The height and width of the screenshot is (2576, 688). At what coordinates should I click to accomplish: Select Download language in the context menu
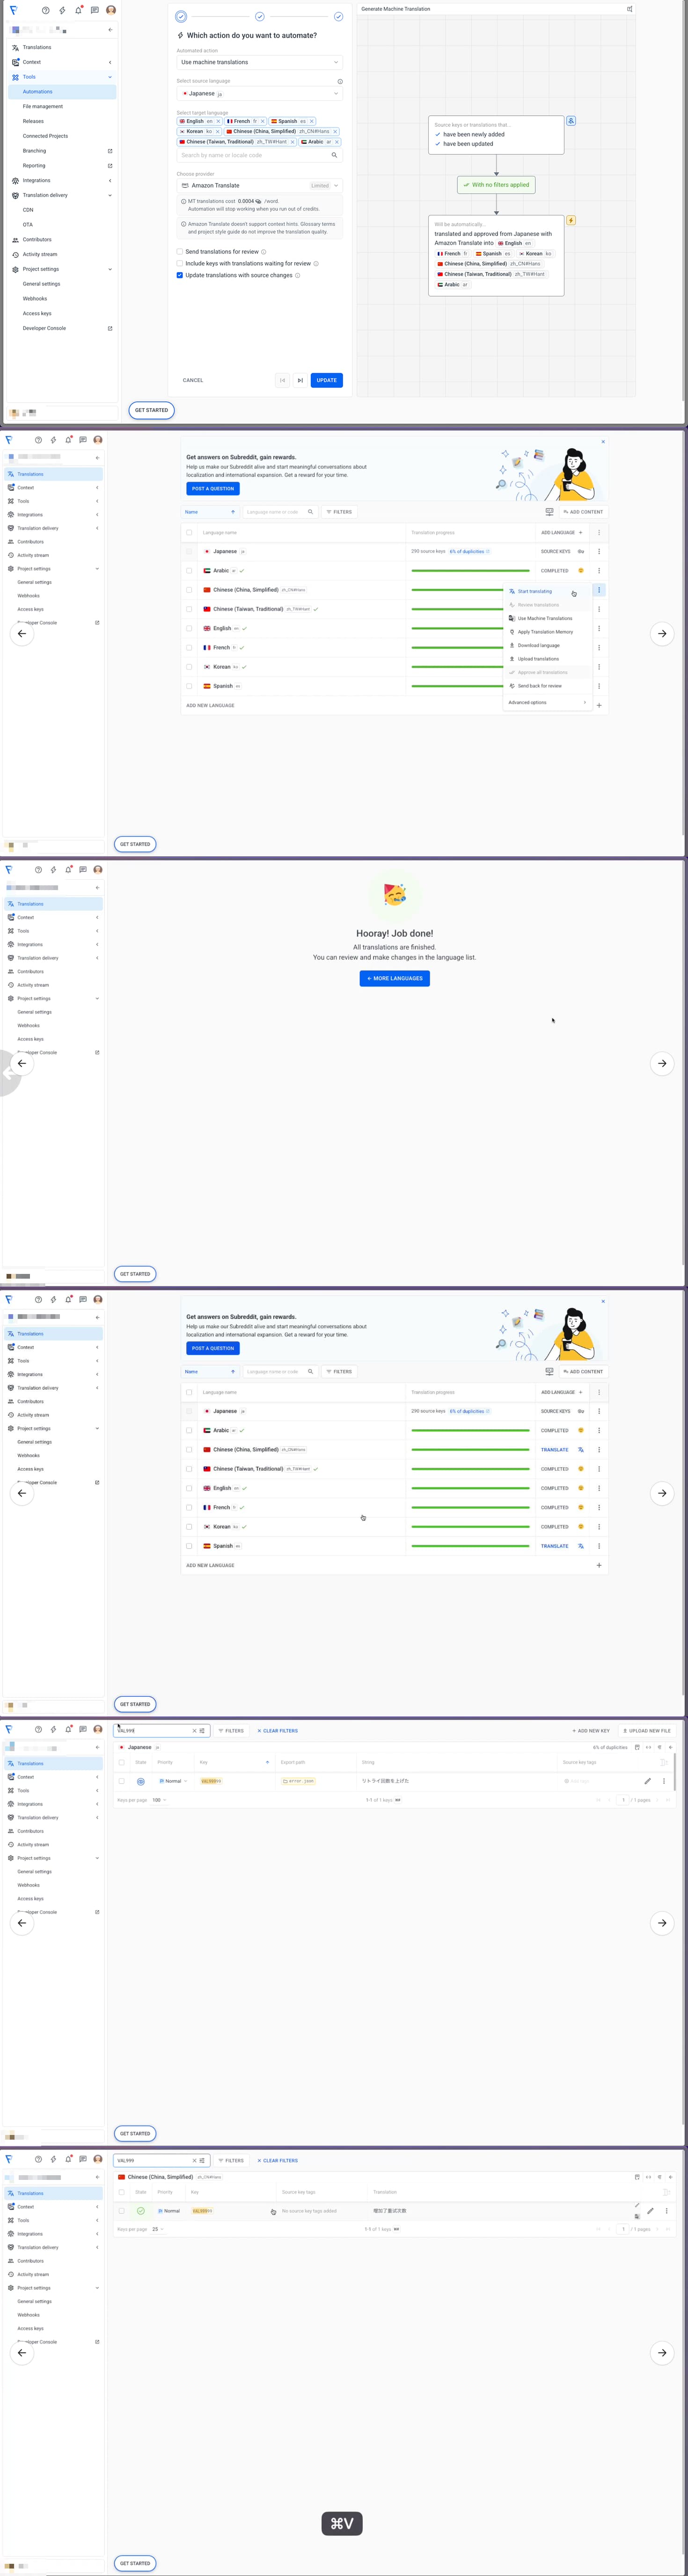pos(538,645)
